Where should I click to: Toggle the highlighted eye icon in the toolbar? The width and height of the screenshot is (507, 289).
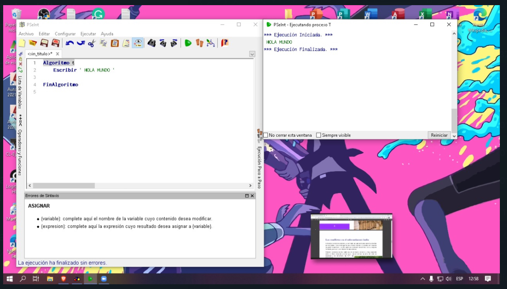point(138,43)
